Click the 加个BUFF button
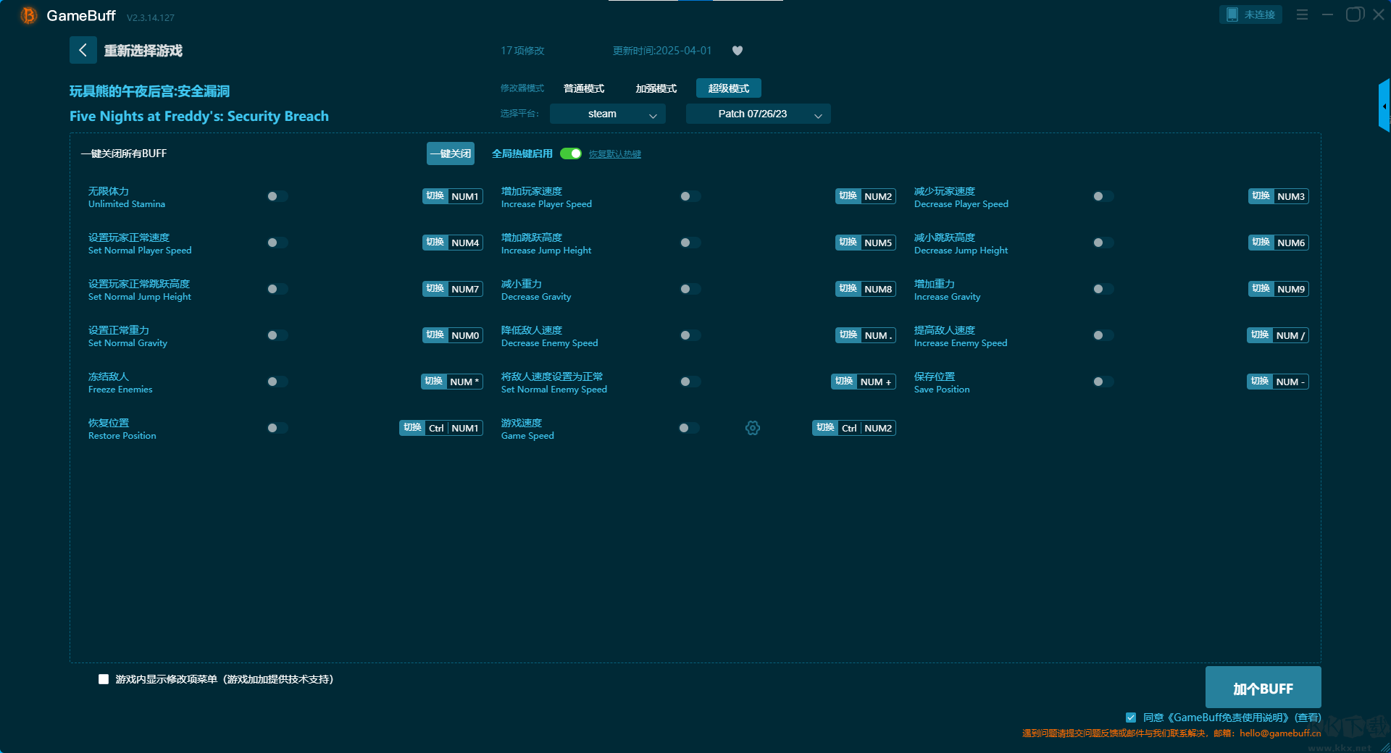Image resolution: width=1391 pixels, height=753 pixels. click(x=1263, y=688)
